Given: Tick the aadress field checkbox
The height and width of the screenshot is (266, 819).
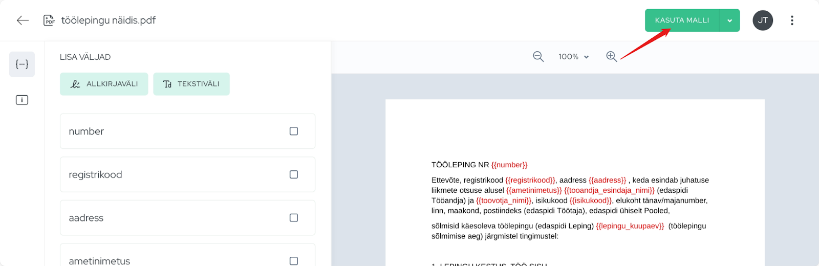Looking at the screenshot, I should point(294,218).
